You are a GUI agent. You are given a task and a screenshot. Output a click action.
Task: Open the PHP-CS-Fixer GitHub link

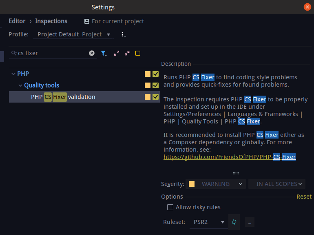(230, 157)
